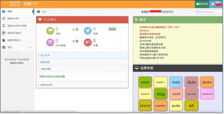Image resolution: width=224 pixels, height=114 pixels.
Task: Click the 运维技术团队 sidebar text
Action: [x=17, y=63]
